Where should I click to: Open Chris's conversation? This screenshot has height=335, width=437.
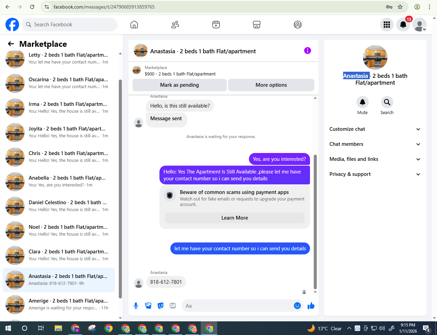(x=59, y=157)
